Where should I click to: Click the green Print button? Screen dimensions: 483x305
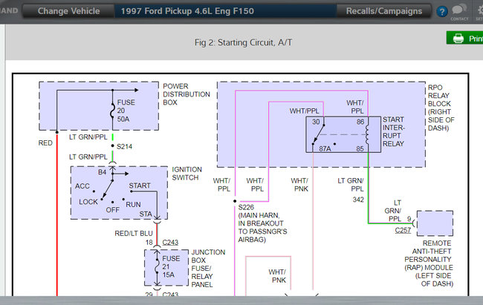pos(464,38)
